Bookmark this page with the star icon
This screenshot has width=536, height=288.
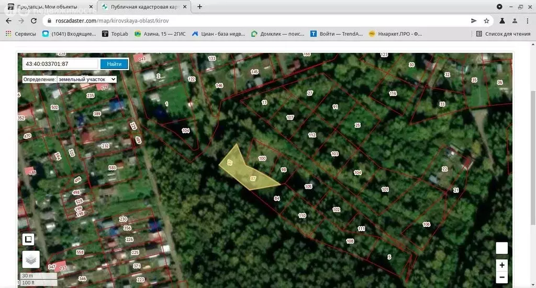[x=486, y=21]
